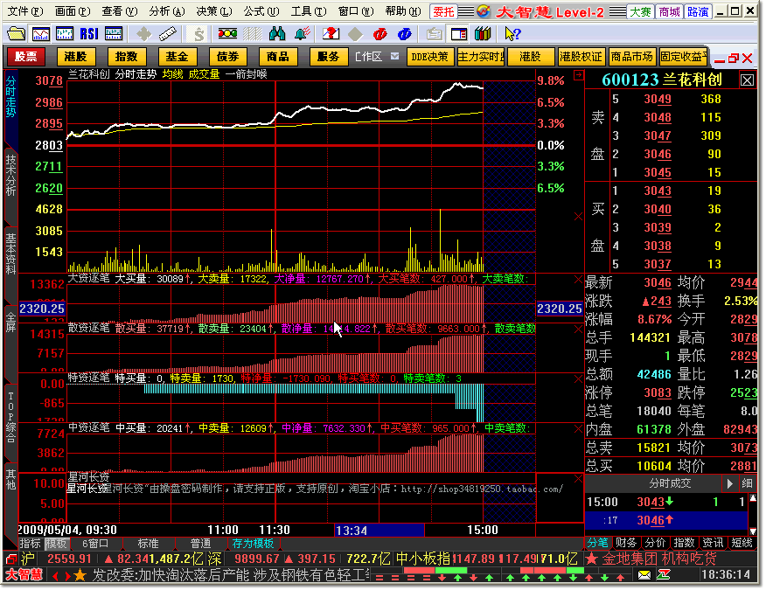The image size is (766, 590).
Task: Select the 股票 category button
Action: [x=26, y=57]
